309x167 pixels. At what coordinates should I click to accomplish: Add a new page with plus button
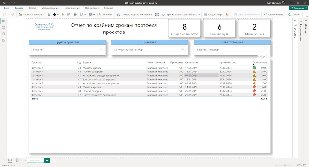(x=47, y=161)
